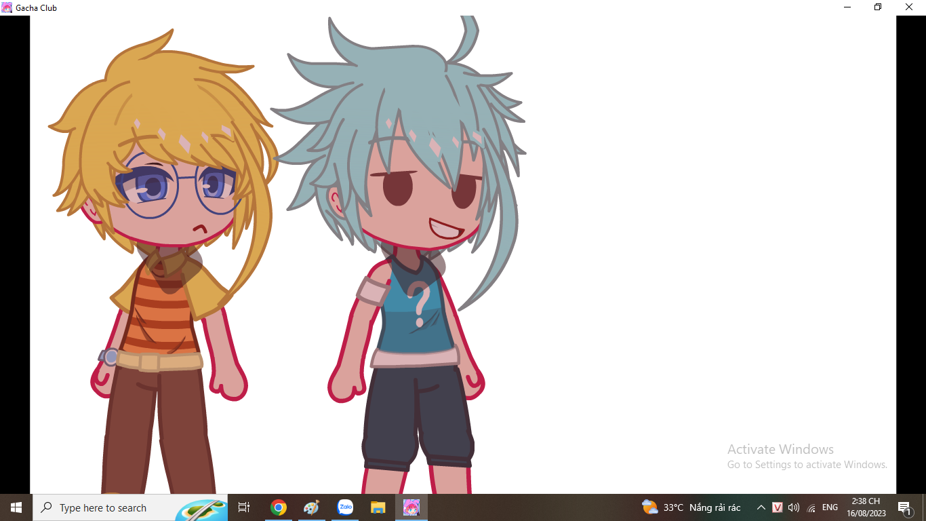926x521 pixels.
Task: Launch Google Chrome from the taskbar
Action: [278, 507]
